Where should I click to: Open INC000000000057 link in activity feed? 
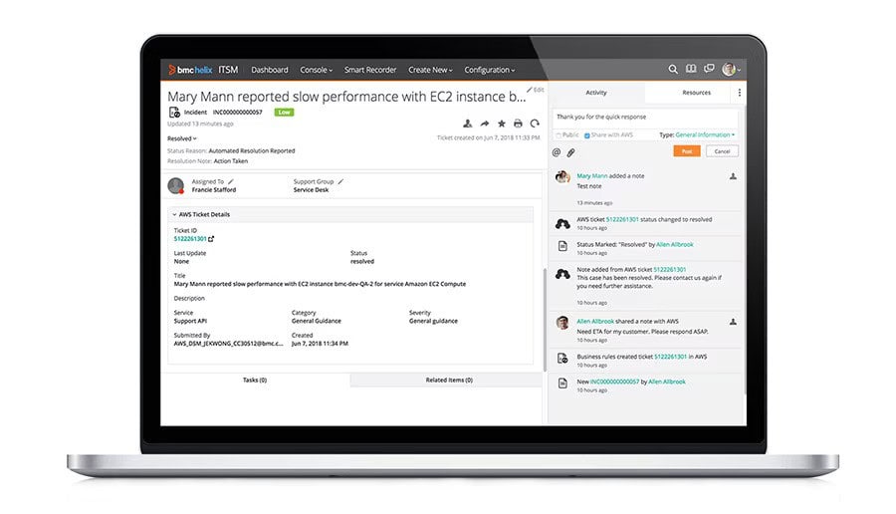pyautogui.click(x=614, y=382)
